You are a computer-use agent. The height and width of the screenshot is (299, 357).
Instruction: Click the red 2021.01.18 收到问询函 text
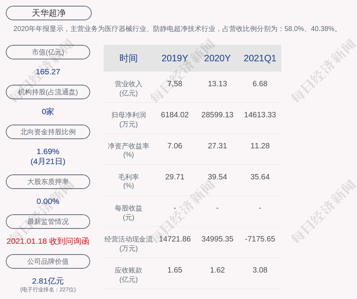tap(48, 241)
